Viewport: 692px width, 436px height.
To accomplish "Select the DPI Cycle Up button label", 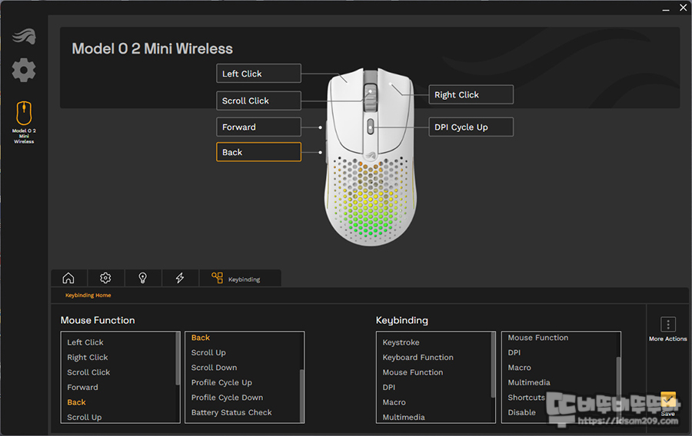I will [471, 127].
